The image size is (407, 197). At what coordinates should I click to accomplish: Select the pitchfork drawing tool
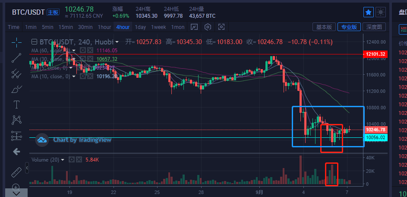(16, 73)
